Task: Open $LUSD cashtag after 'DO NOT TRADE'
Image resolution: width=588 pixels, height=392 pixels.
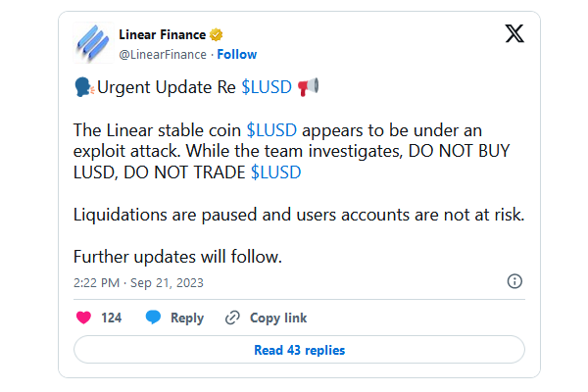Action: 276,172
